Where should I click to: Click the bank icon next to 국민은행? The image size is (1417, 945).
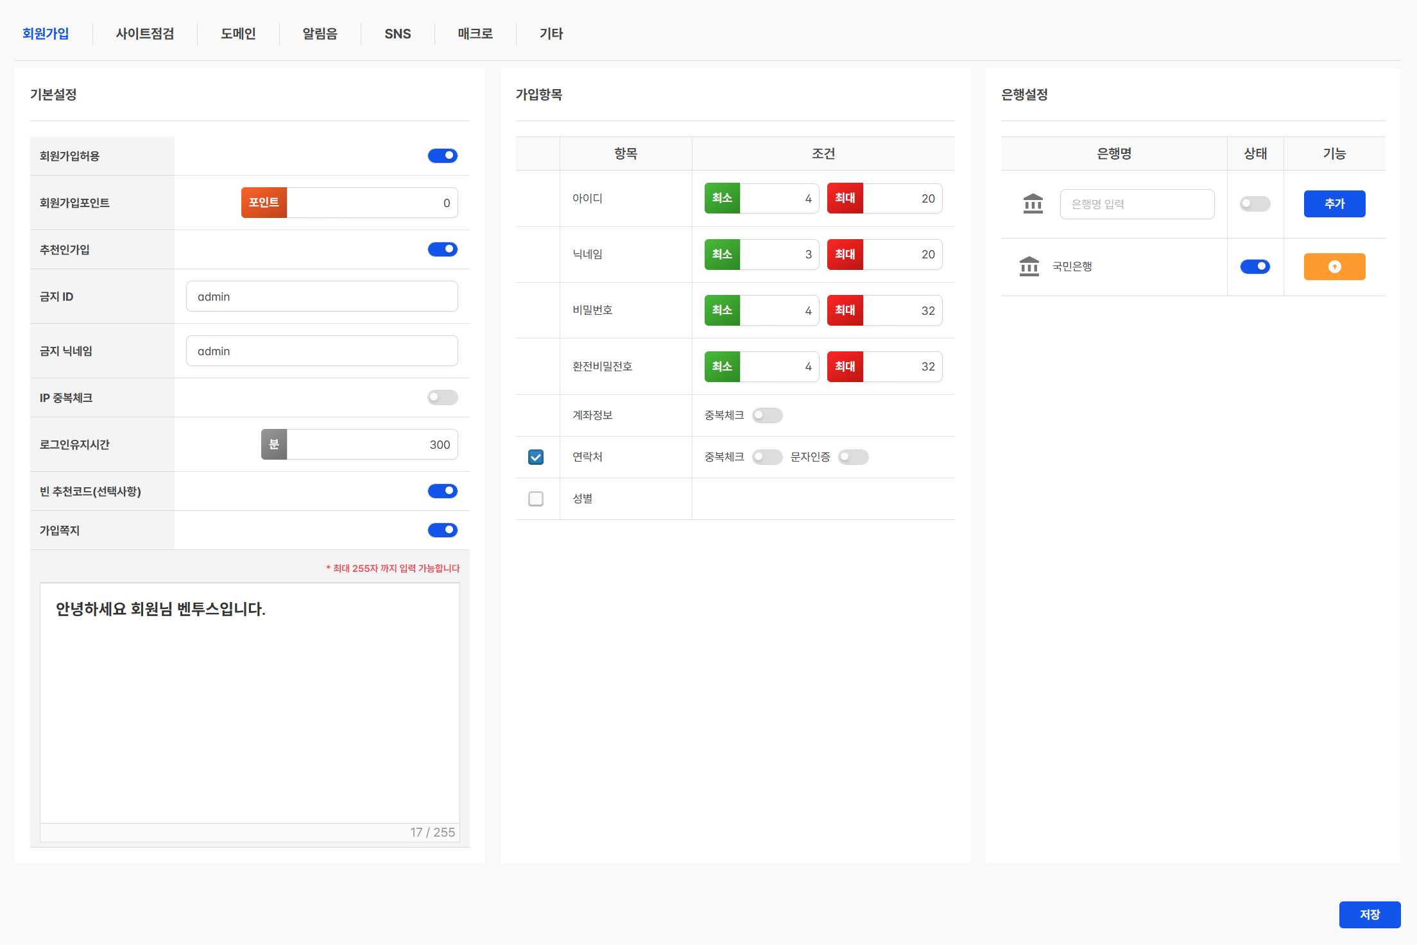(1029, 266)
